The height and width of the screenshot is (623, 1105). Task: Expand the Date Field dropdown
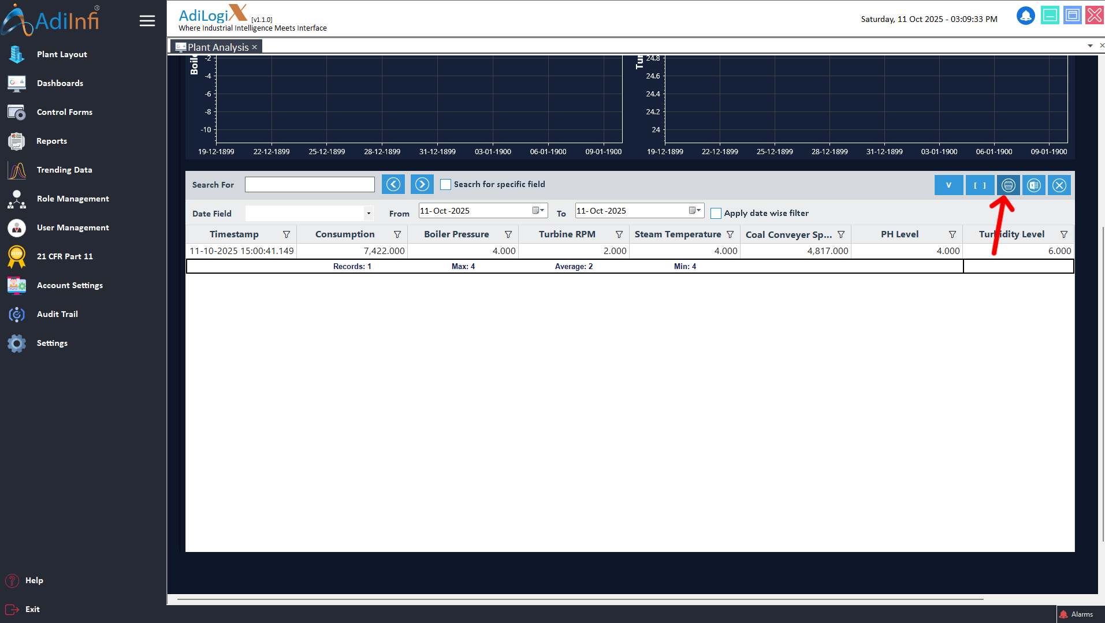369,214
